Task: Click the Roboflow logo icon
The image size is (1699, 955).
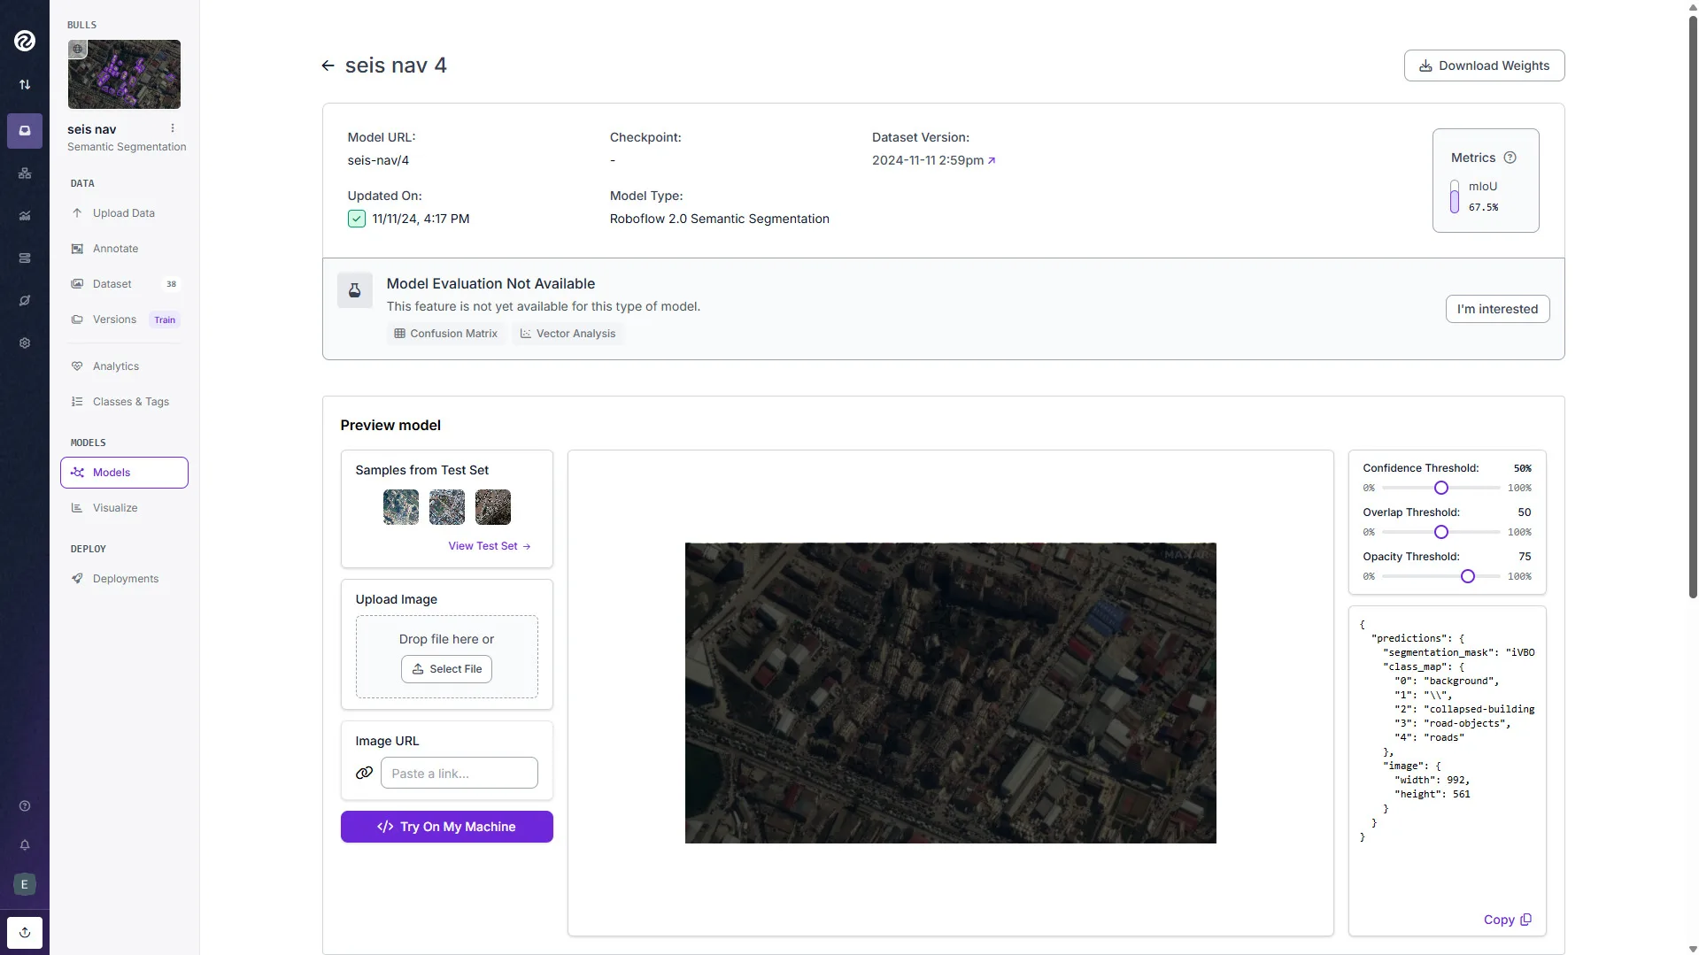Action: [x=25, y=41]
